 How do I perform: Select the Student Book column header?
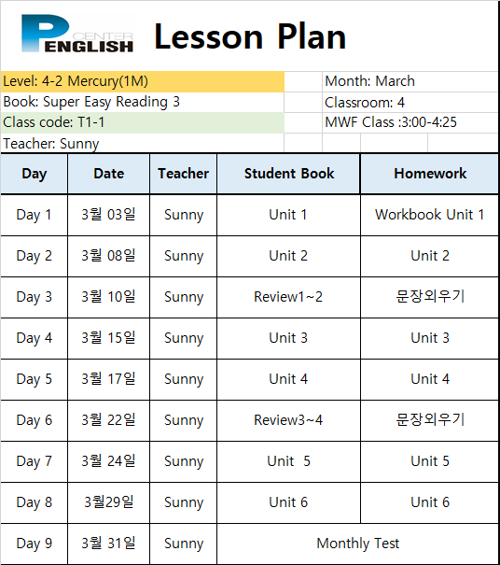(288, 174)
